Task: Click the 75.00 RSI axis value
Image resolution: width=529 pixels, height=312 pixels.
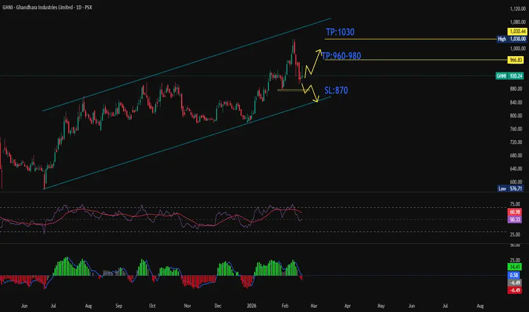Action: pos(515,204)
